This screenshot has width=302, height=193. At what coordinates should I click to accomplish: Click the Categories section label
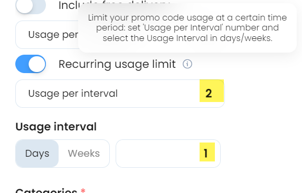point(46,191)
